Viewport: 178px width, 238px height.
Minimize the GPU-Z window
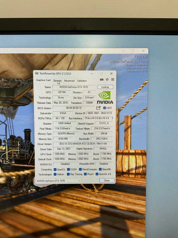[92, 74]
